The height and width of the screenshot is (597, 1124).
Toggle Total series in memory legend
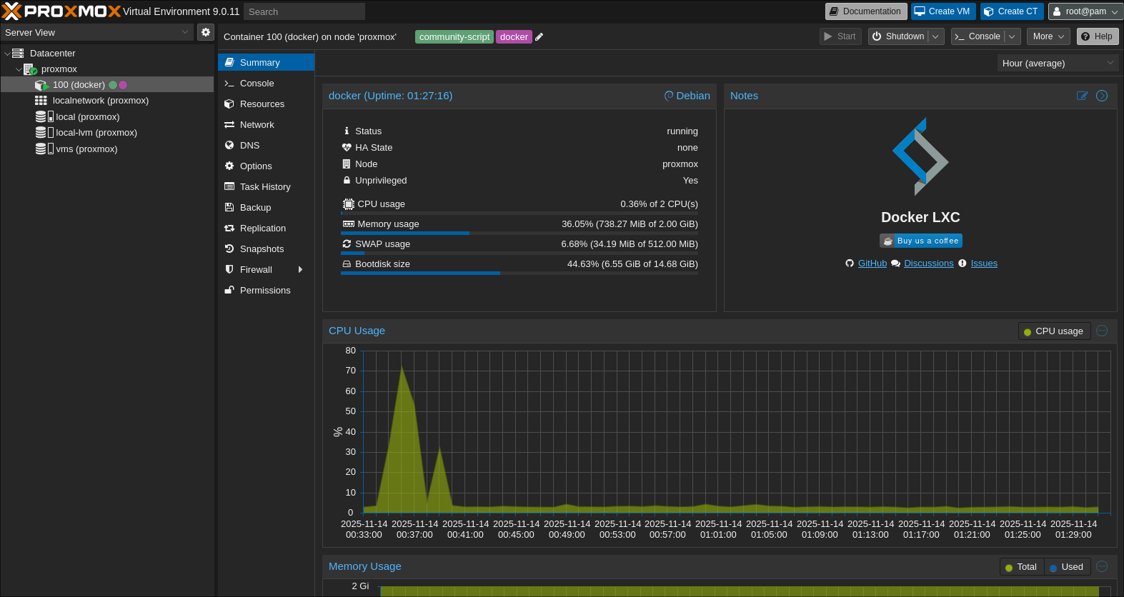point(1022,567)
